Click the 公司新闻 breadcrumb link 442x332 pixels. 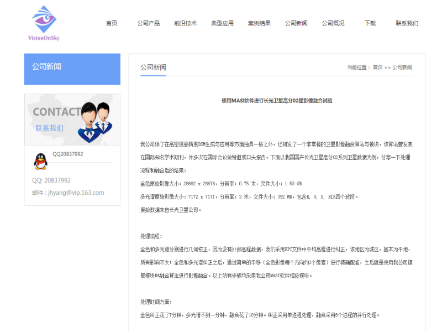[x=402, y=68]
